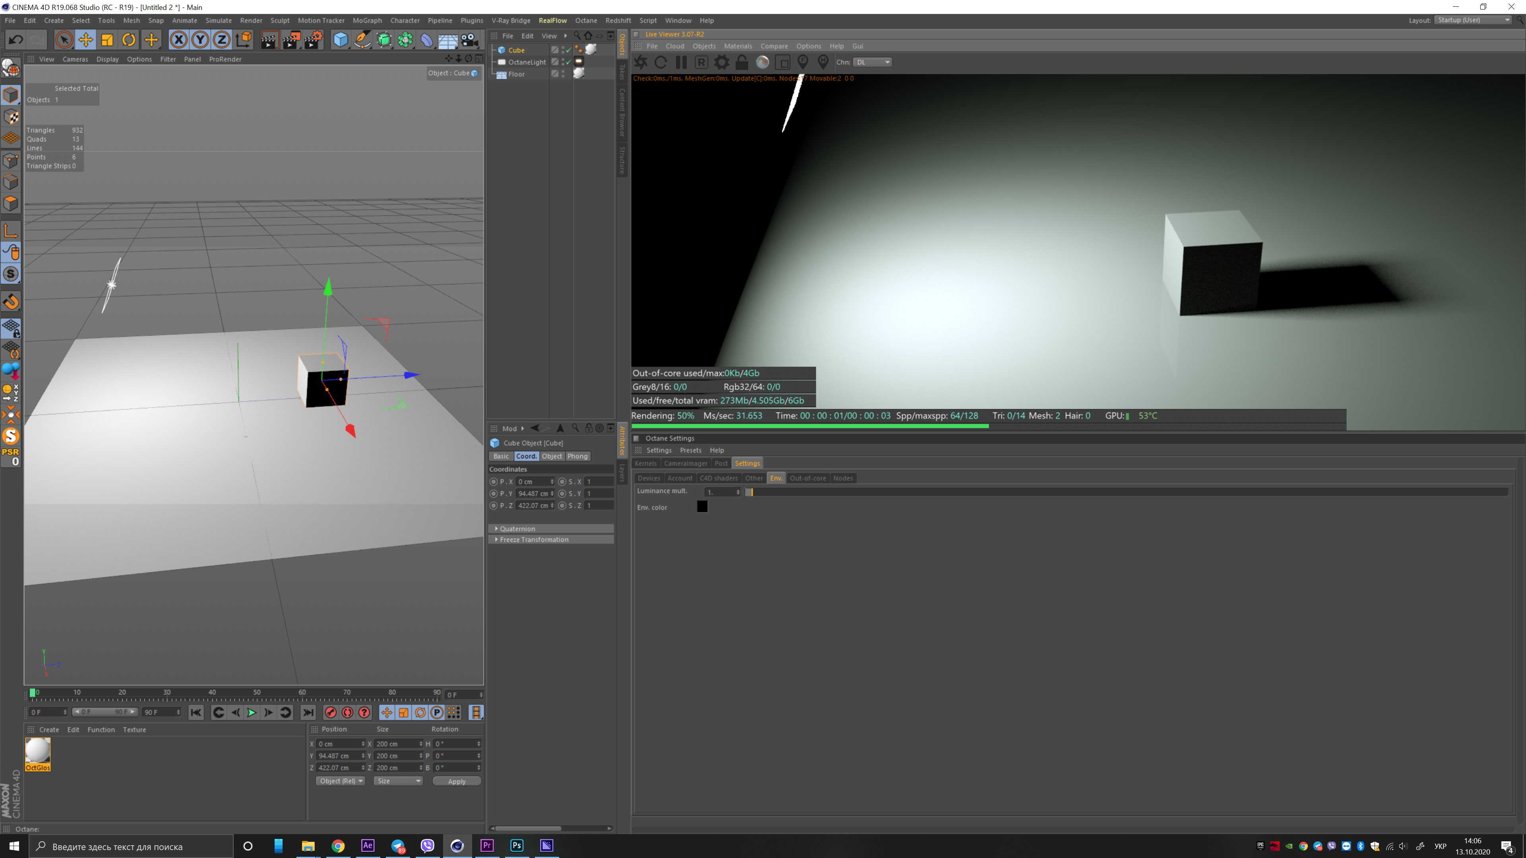Click the Undo arrow icon
The width and height of the screenshot is (1526, 858).
point(16,40)
